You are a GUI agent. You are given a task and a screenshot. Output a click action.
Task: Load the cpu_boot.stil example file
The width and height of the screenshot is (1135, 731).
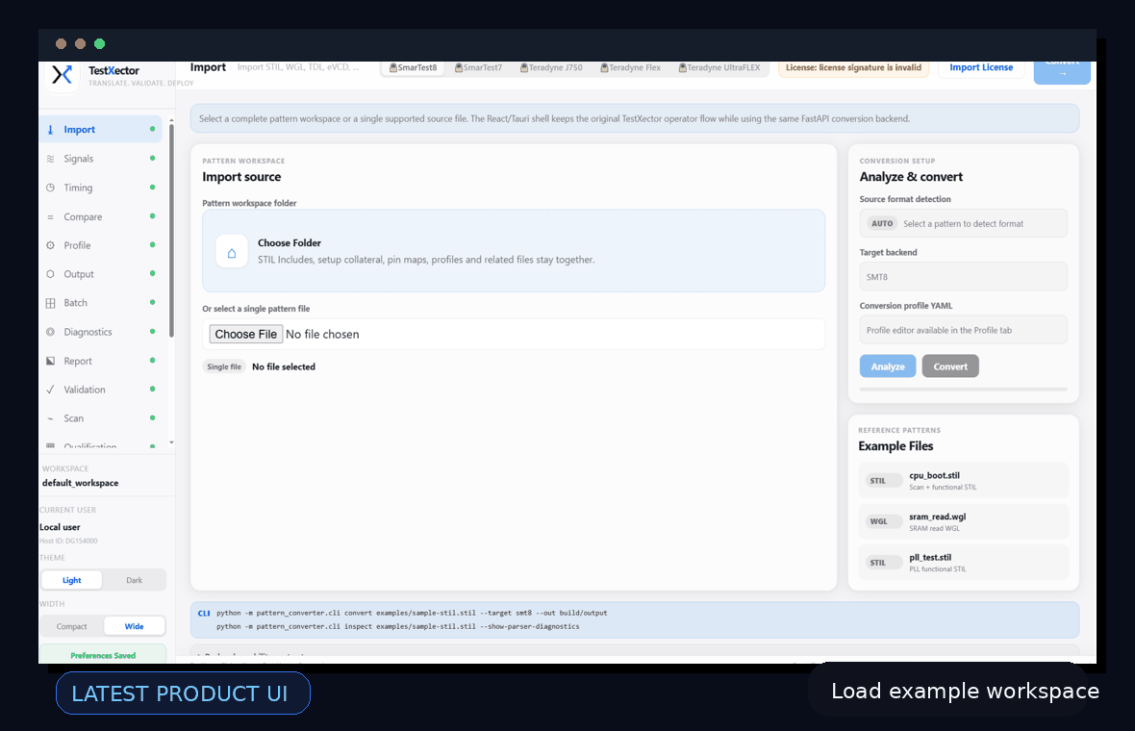963,481
